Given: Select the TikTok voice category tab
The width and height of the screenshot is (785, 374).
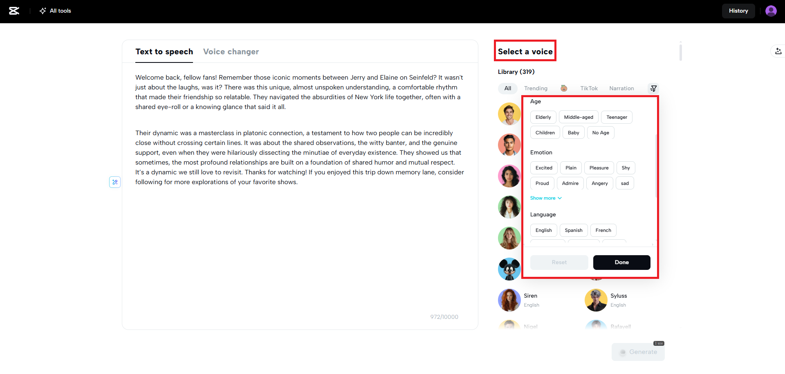Looking at the screenshot, I should 589,89.
